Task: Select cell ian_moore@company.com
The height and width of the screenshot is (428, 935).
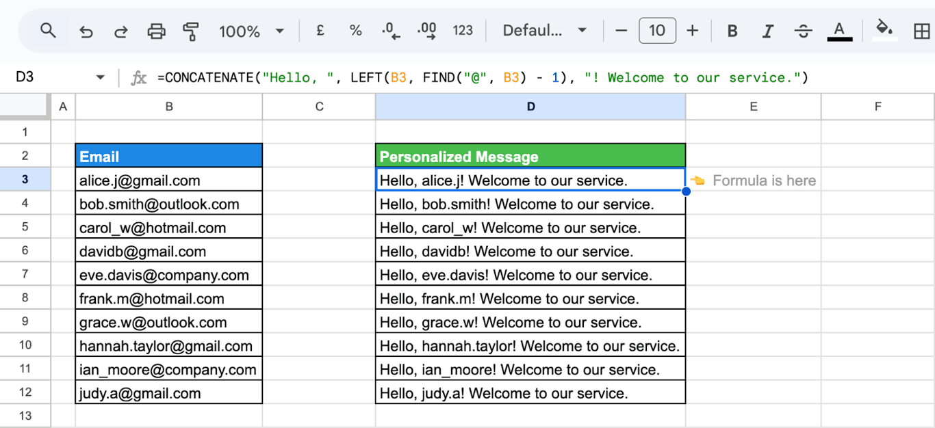Action: (169, 369)
